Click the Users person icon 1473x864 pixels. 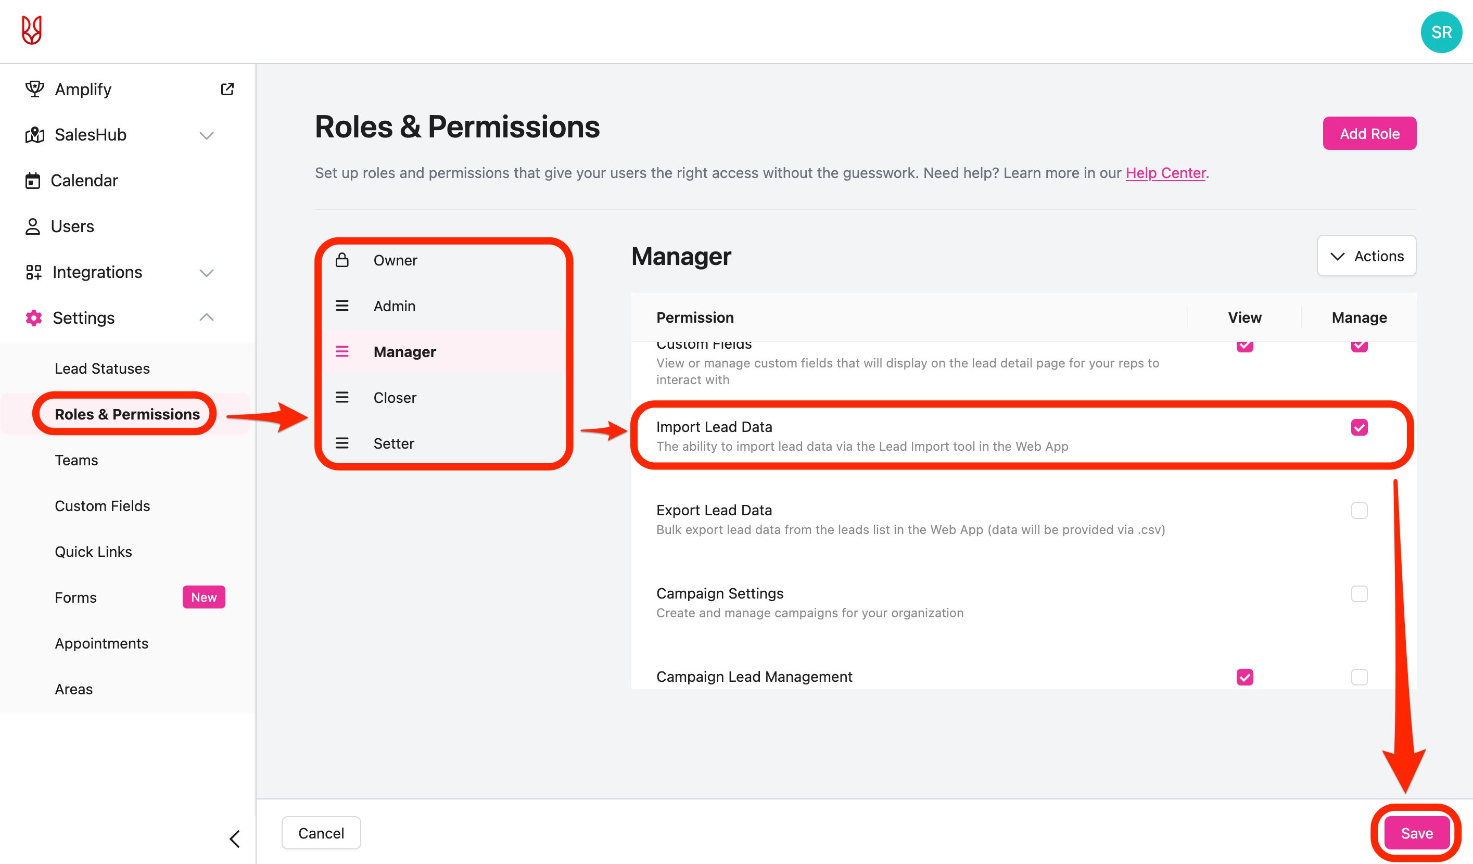(33, 226)
